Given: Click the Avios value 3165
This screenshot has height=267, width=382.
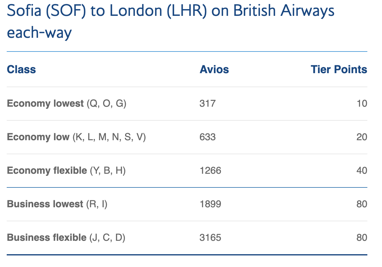Looking at the screenshot, I should coord(210,237).
